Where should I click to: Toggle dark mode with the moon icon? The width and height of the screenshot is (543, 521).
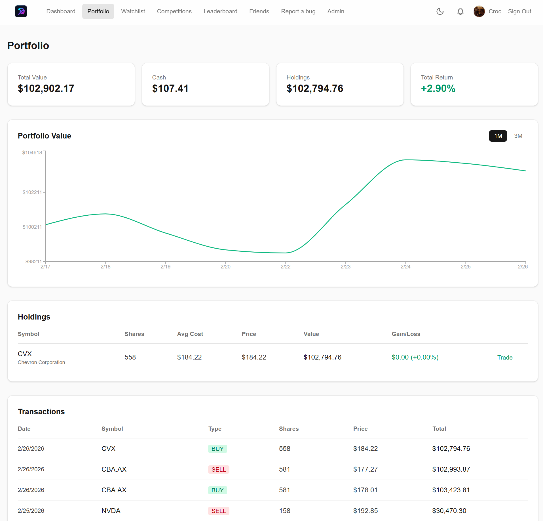(440, 11)
